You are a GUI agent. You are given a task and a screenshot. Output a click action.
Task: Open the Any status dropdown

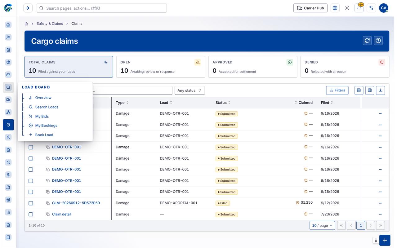tap(190, 90)
